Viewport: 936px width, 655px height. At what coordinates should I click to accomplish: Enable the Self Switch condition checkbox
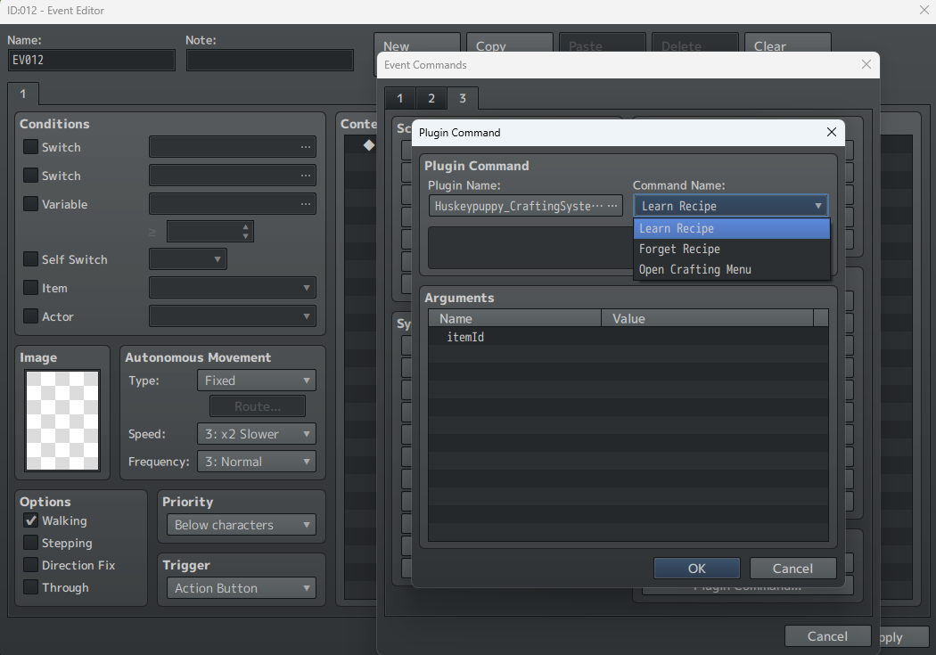(30, 259)
